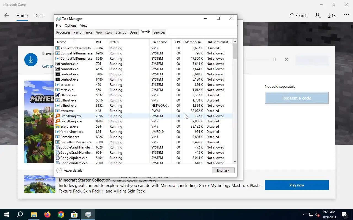Switch to the Performance tab

(83, 32)
